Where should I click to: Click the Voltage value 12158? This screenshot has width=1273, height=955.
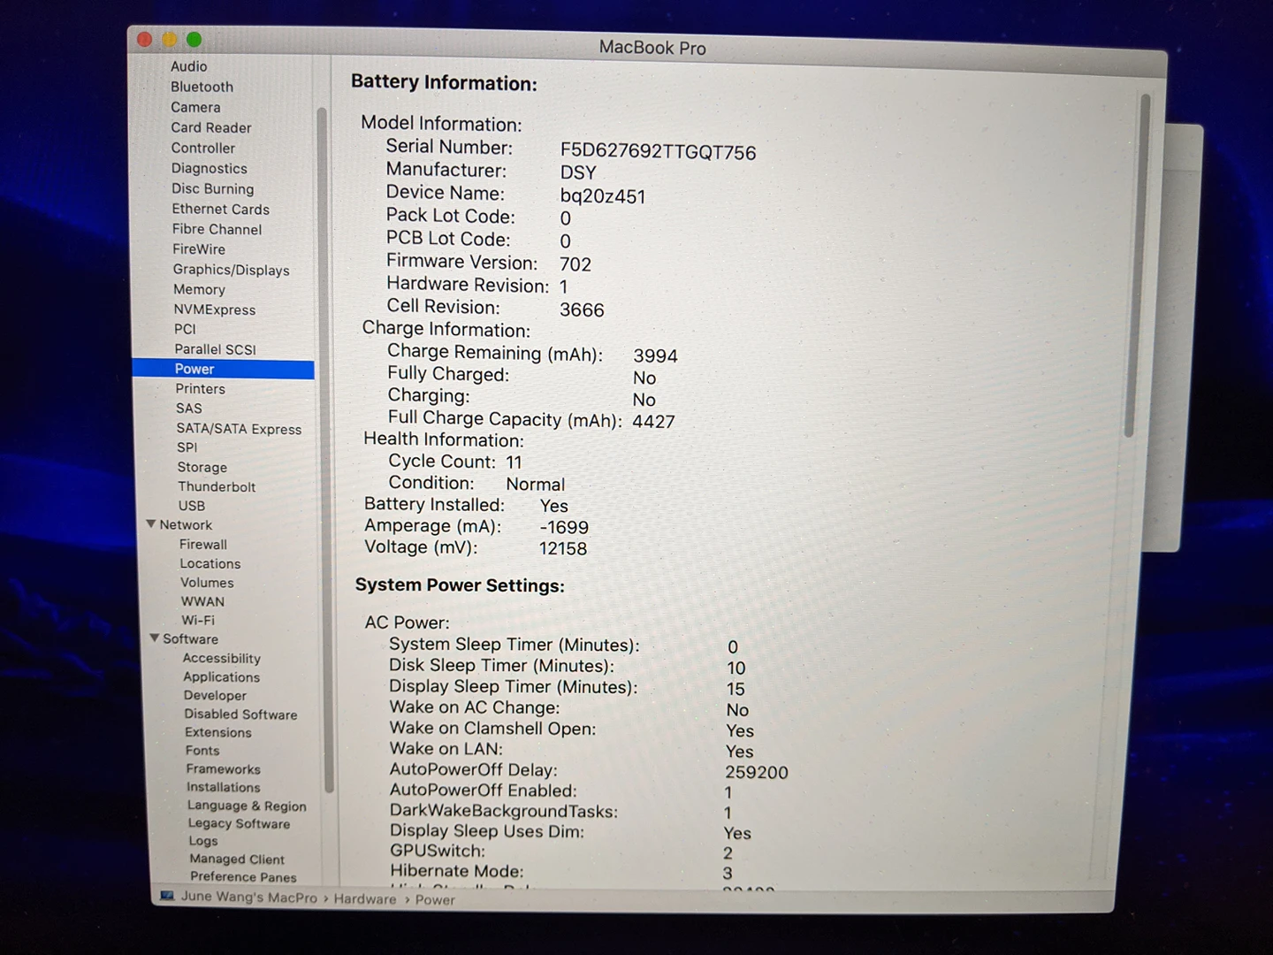point(562,548)
